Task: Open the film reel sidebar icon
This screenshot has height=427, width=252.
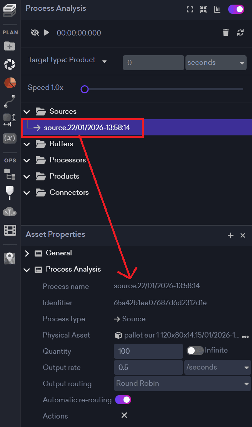Action: 10,230
